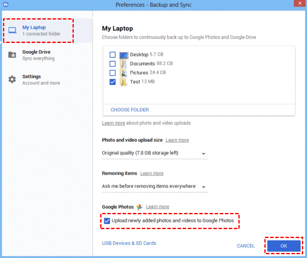Click the Backup and Sync cloud icon in title bar
This screenshot has height=258, width=307.
(6, 4)
